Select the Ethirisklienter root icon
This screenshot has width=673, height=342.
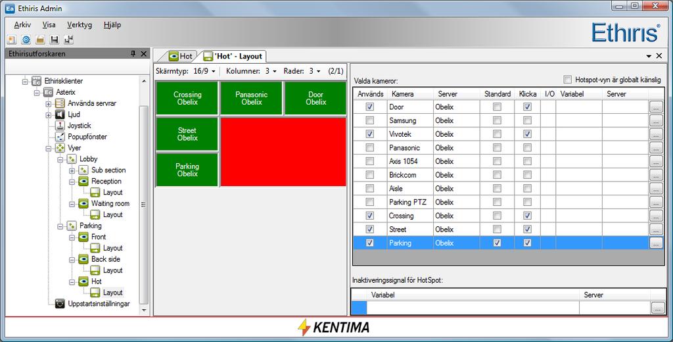tap(37, 81)
